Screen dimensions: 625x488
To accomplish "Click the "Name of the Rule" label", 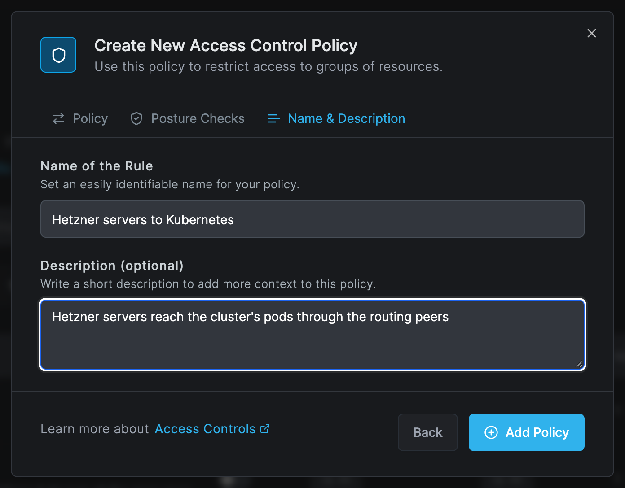I will point(97,166).
